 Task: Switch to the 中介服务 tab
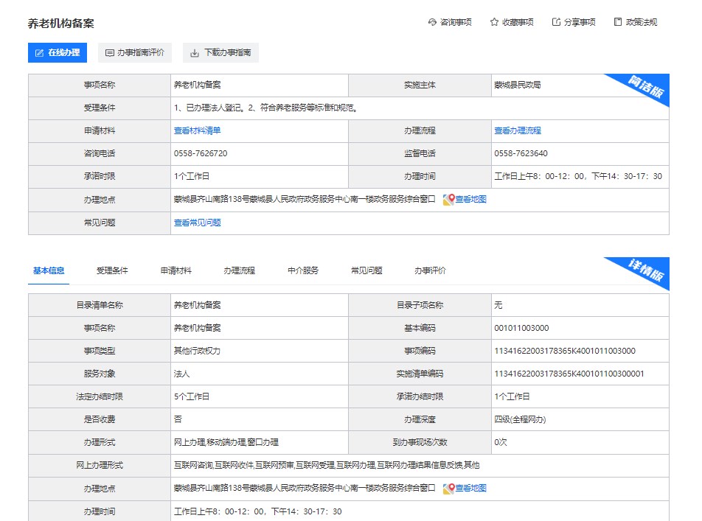tap(302, 270)
